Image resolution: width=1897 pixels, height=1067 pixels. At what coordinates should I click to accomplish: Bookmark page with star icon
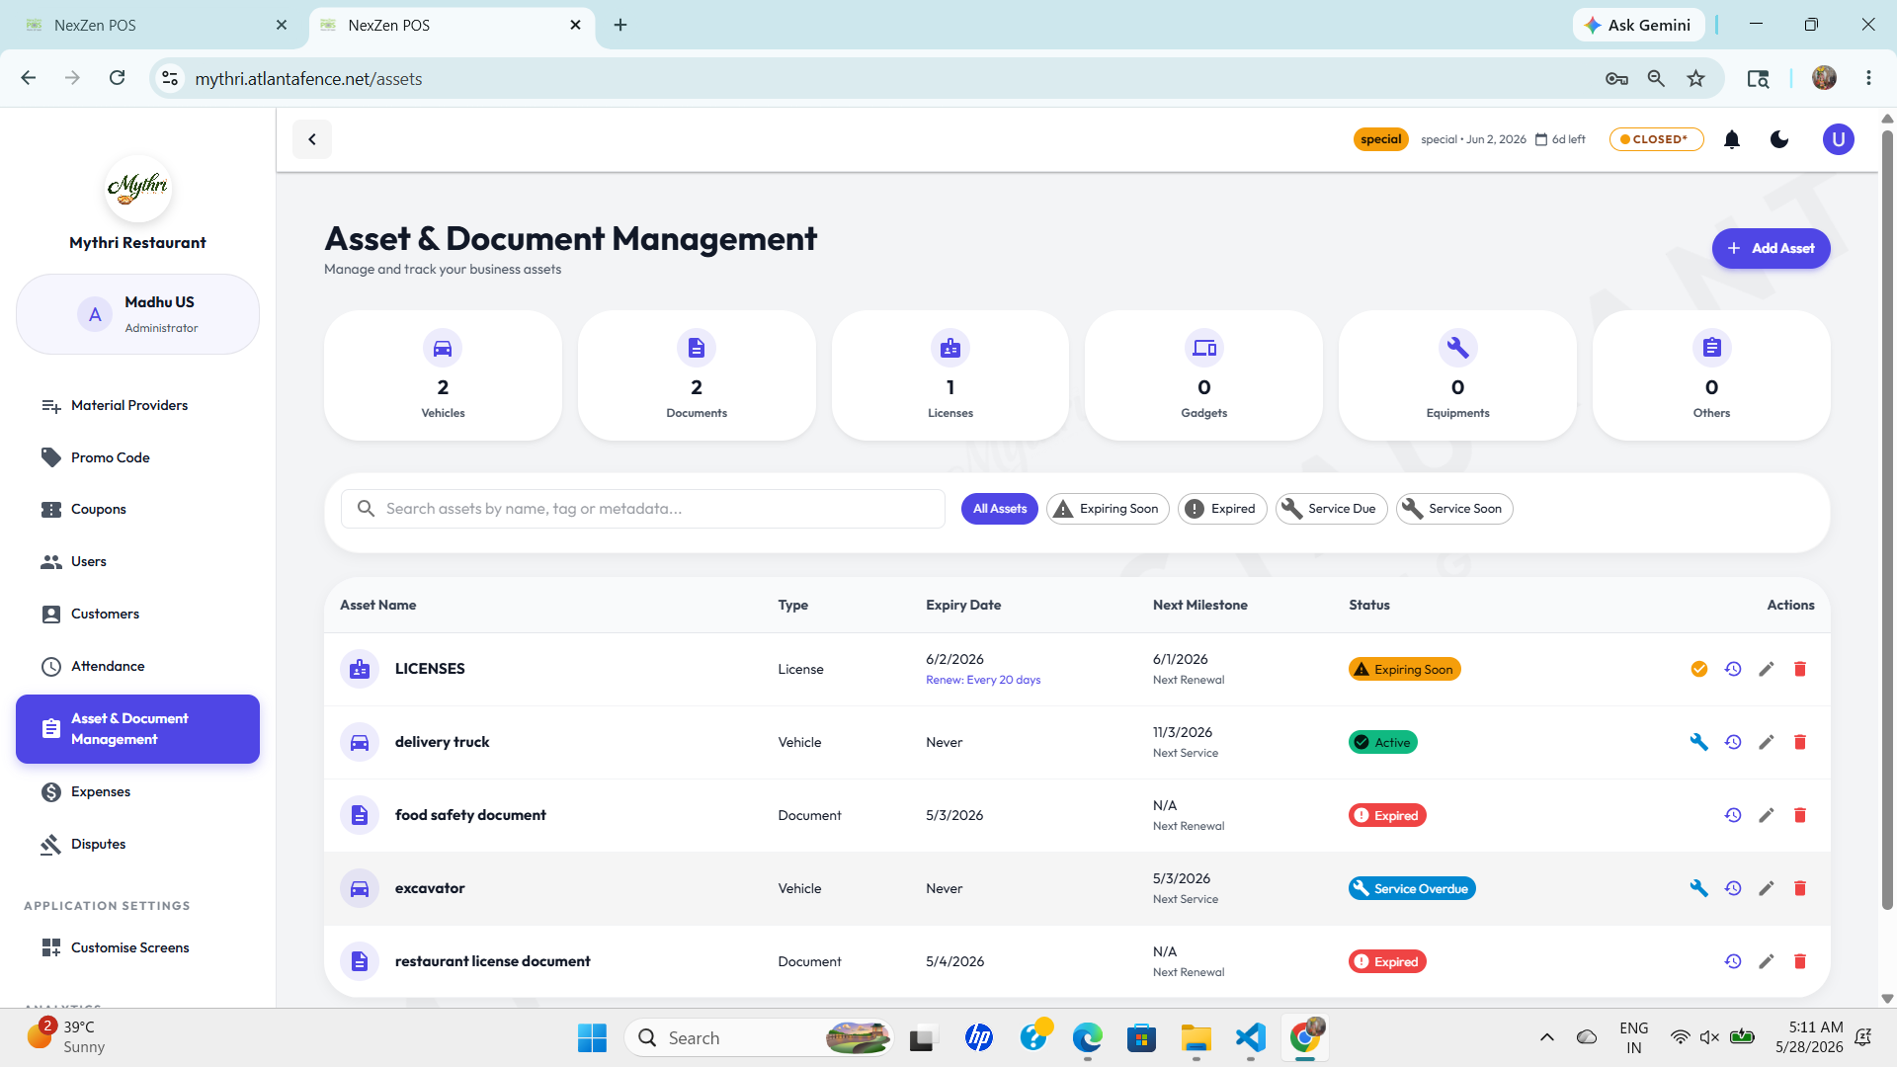tap(1695, 78)
